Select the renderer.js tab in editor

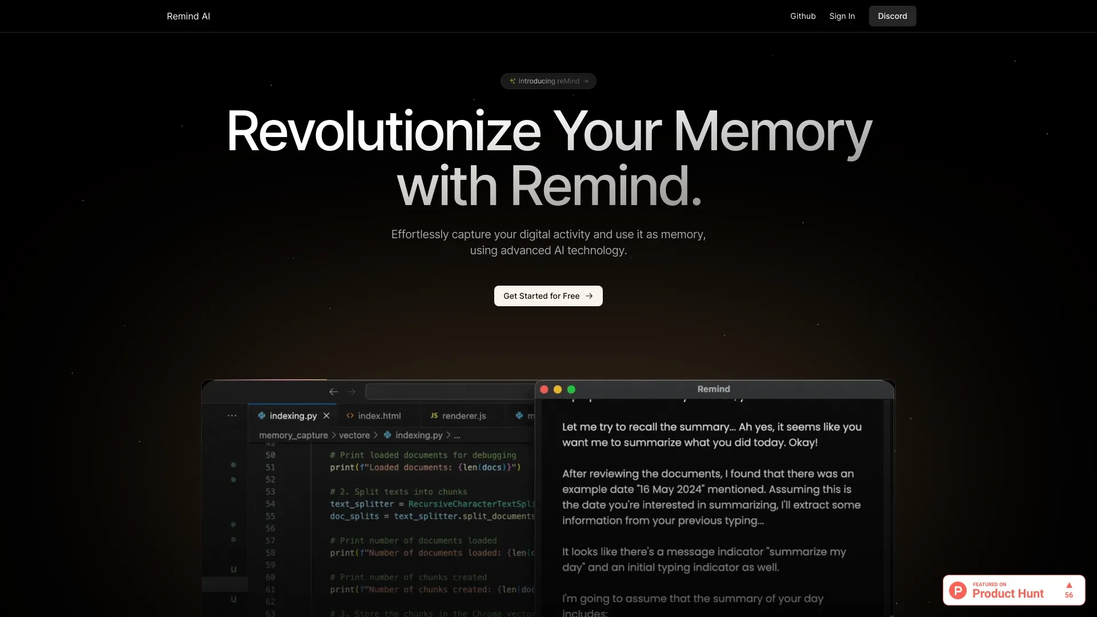pos(463,415)
